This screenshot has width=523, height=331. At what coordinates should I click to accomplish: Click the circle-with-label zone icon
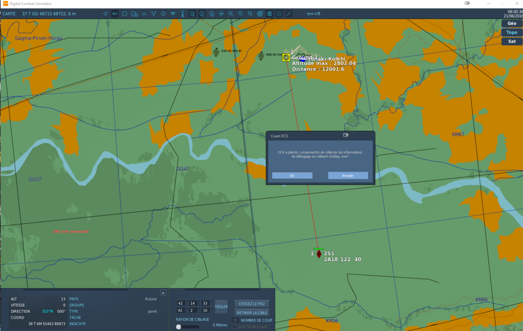[x=134, y=14]
